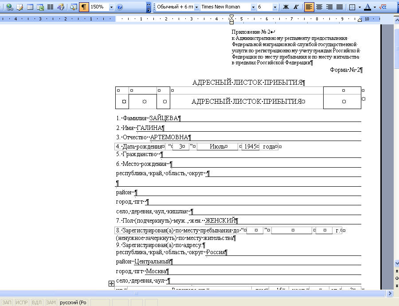The width and height of the screenshot is (399, 306).
Task: Toggle italic formatting (К button)
Action: click(x=296, y=7)
